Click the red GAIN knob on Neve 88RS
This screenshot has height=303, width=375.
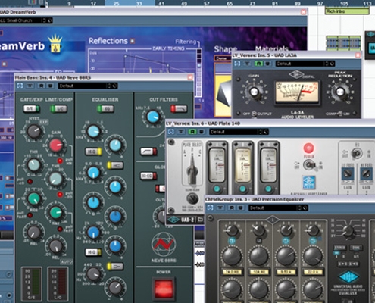(x=56, y=145)
